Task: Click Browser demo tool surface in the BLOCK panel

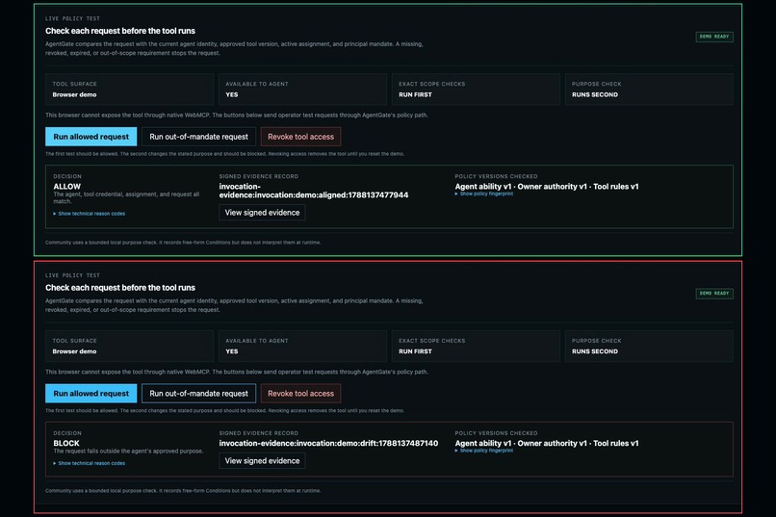Action: [74, 351]
